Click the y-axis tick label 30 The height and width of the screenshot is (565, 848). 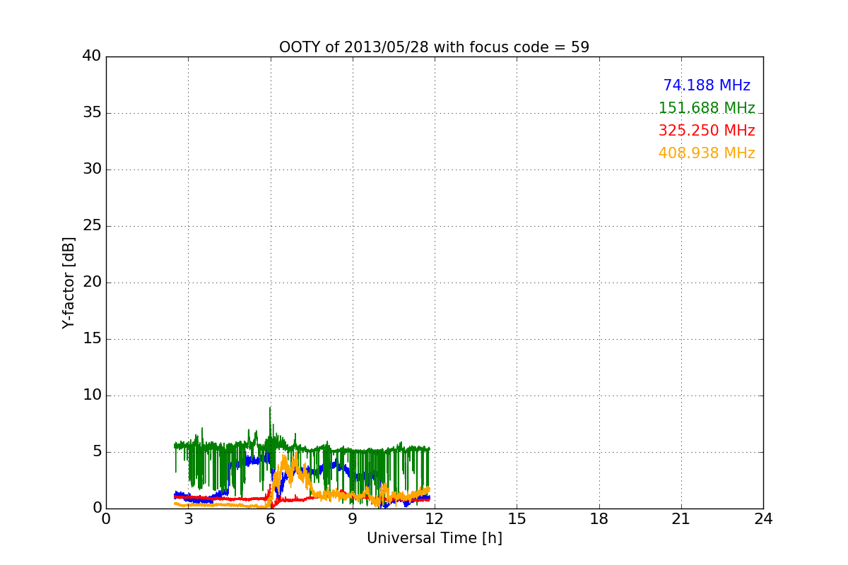click(91, 169)
